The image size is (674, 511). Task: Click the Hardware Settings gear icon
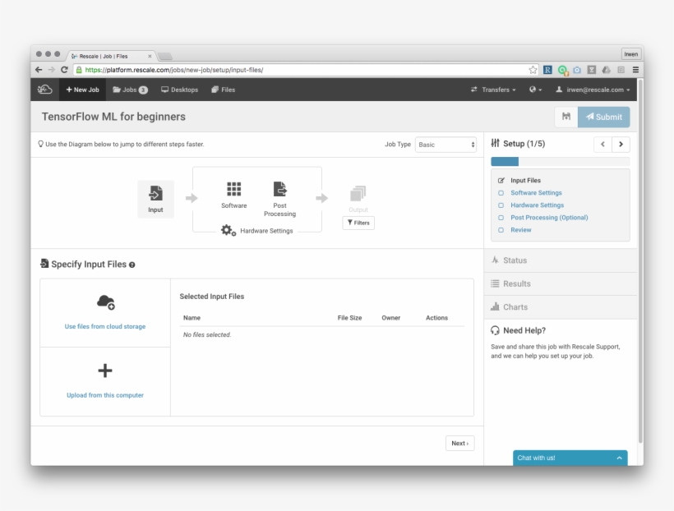pyautogui.click(x=227, y=232)
